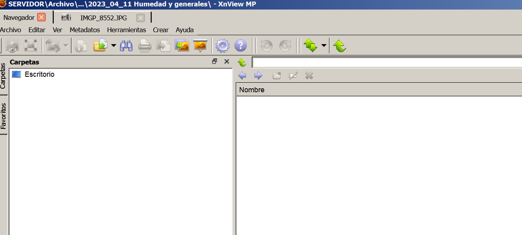Undock the Carpetas panel with float icon
This screenshot has height=235, width=522.
[215, 61]
